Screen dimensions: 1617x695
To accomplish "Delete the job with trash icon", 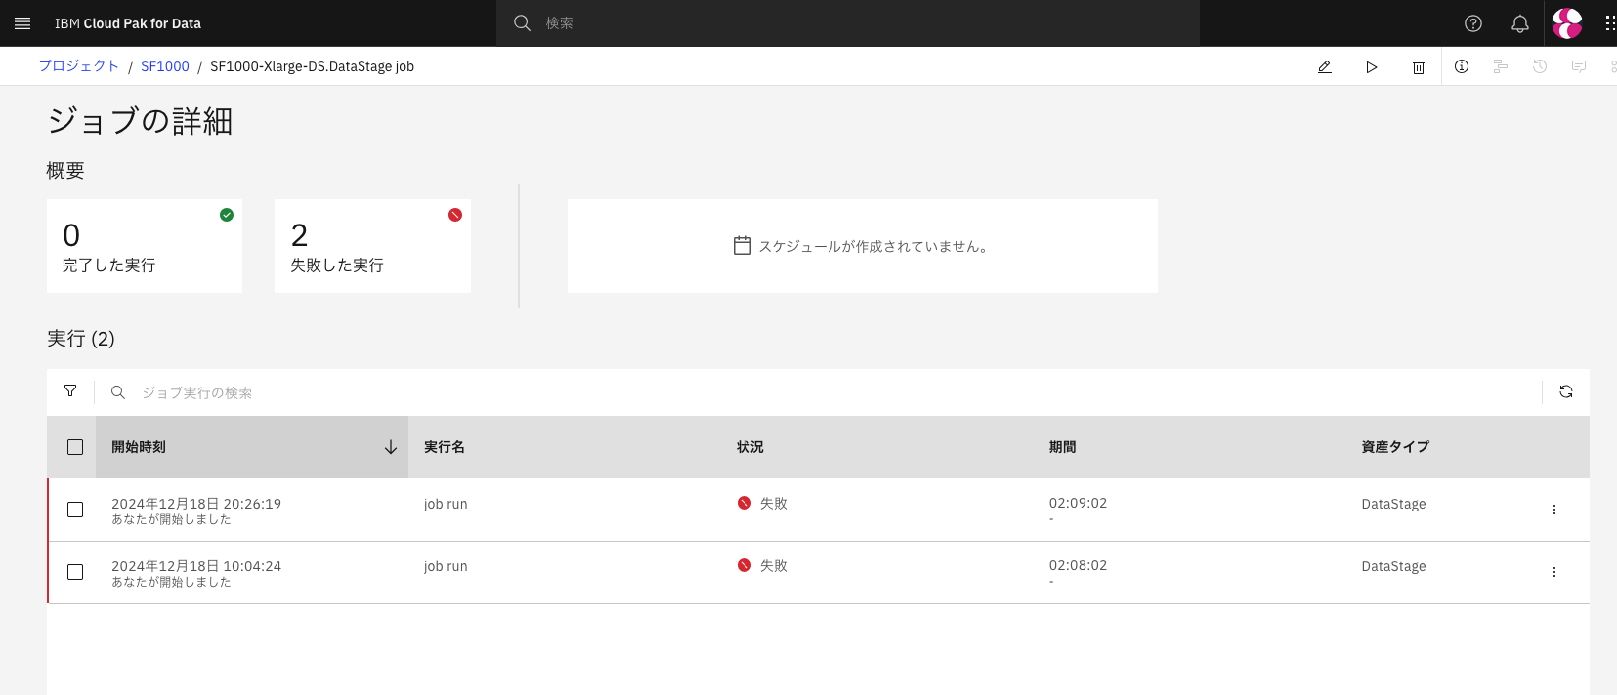I will point(1419,67).
